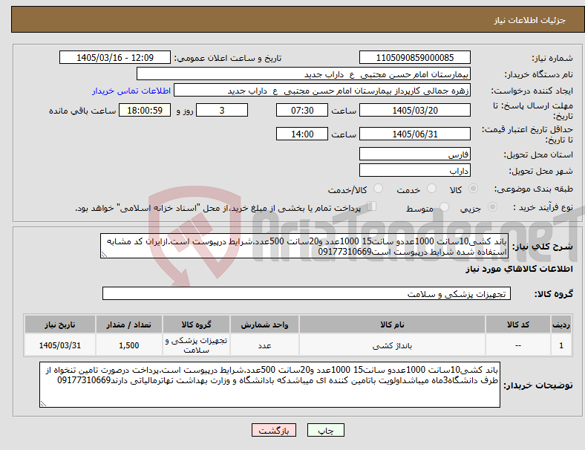
Task: Click the تاریخ نیاز column header
Action: (x=60, y=325)
